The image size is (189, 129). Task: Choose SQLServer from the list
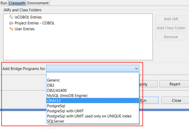(x=55, y=121)
